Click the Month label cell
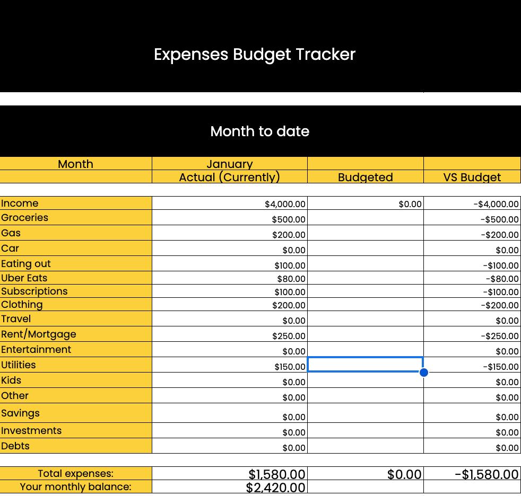 point(76,164)
